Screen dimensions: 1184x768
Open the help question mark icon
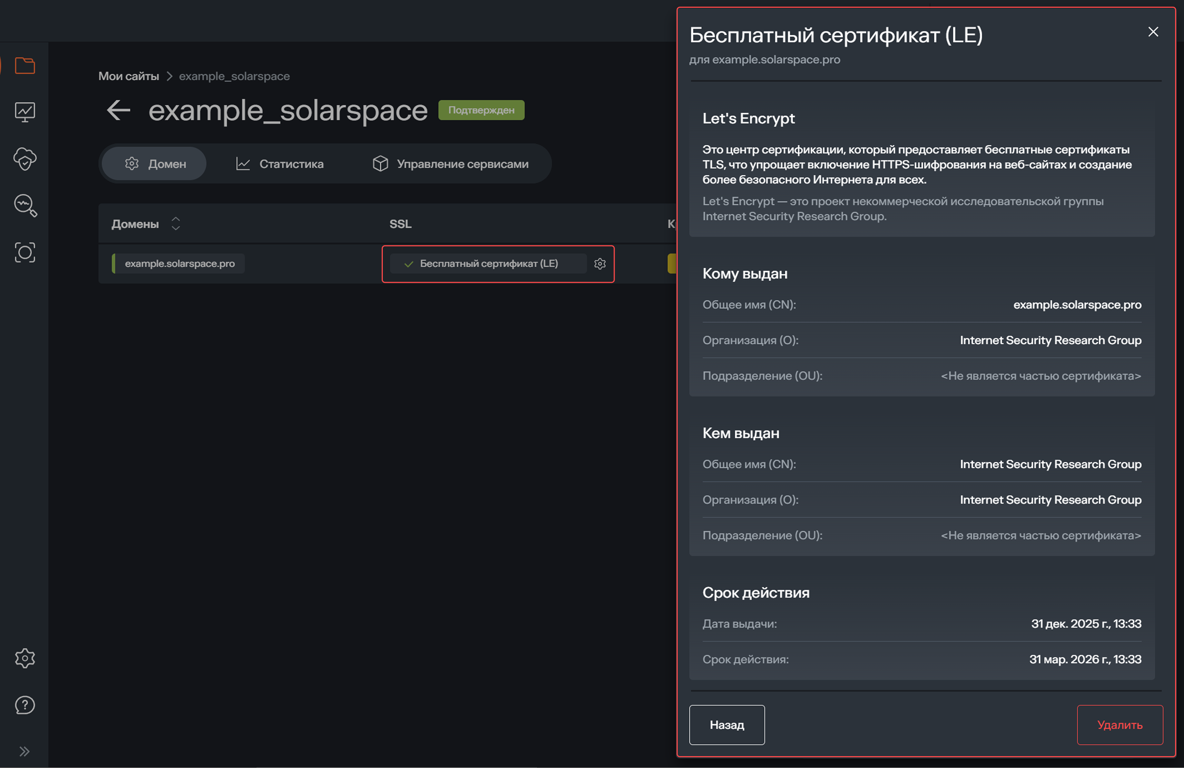click(25, 704)
